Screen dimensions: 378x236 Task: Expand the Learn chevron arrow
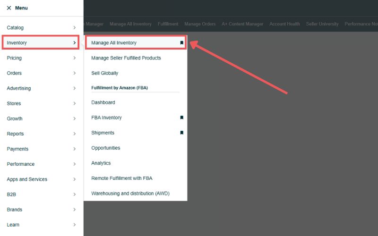[75, 225]
